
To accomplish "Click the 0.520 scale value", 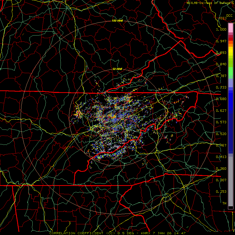I will click(x=221, y=134).
